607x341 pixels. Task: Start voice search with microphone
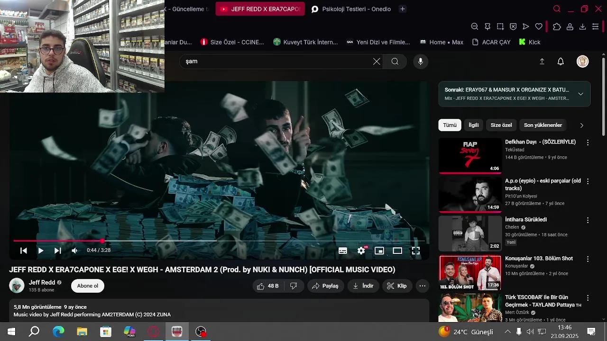coord(420,62)
